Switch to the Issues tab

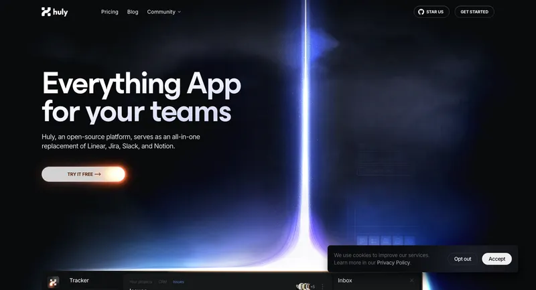[x=179, y=281]
